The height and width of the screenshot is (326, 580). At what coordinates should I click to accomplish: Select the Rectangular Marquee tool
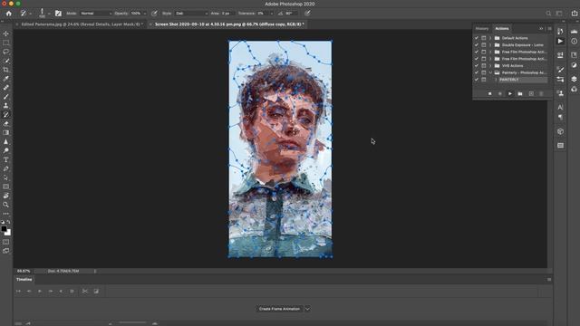(x=6, y=43)
